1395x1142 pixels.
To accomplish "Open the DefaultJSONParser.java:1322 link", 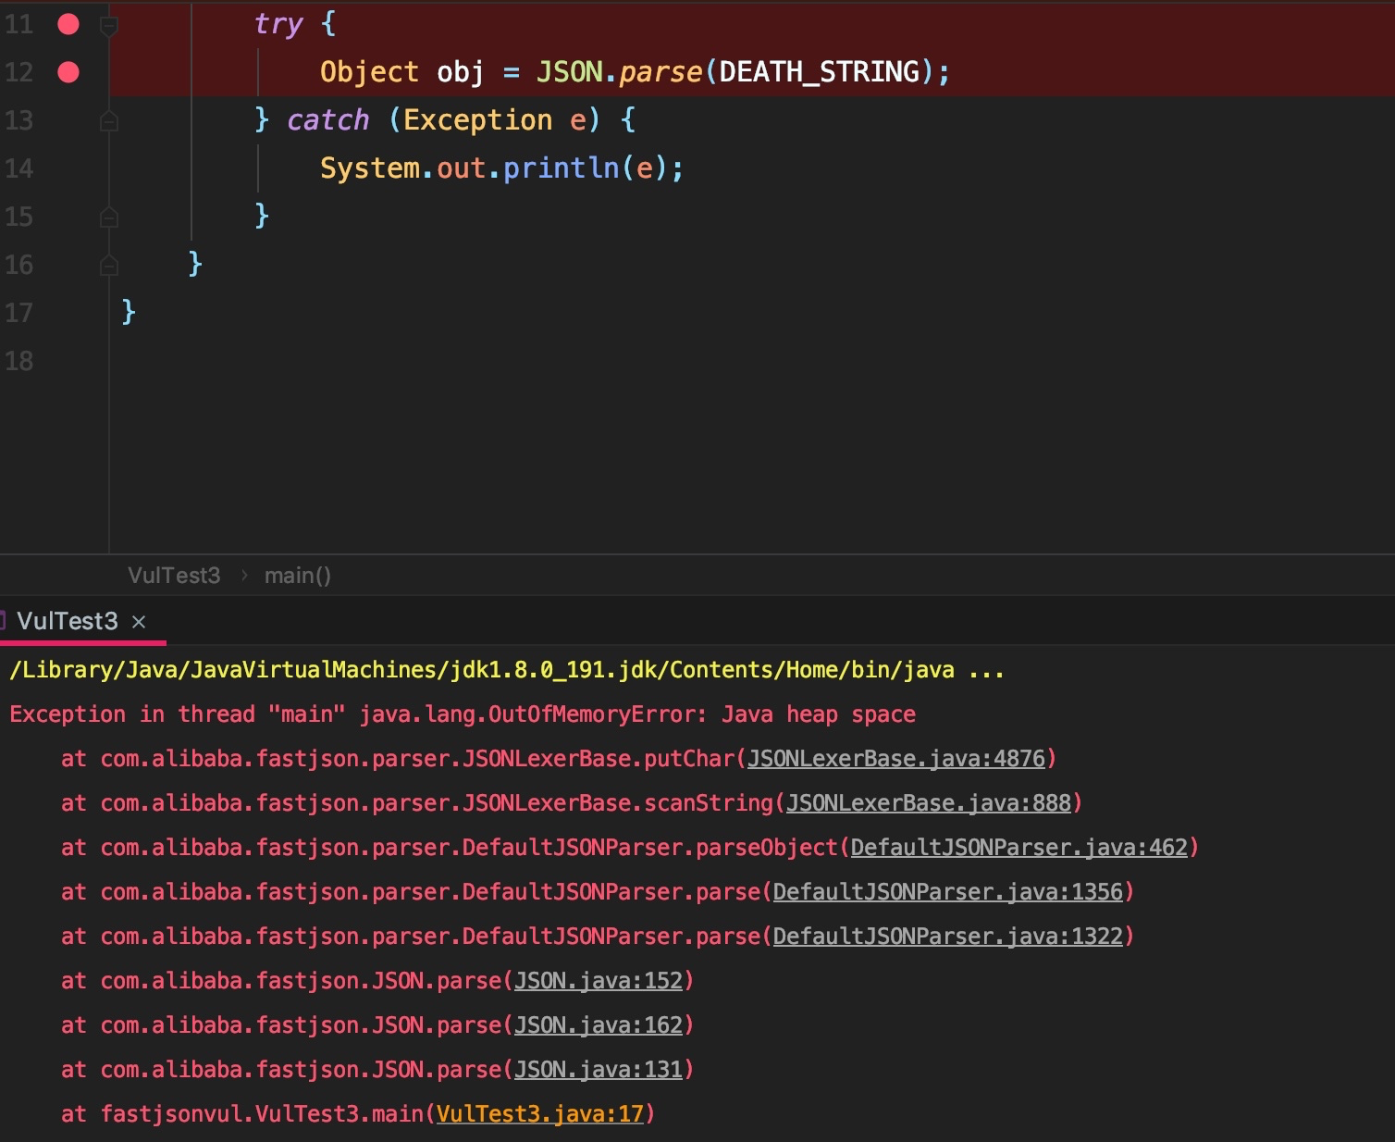I will click(948, 937).
